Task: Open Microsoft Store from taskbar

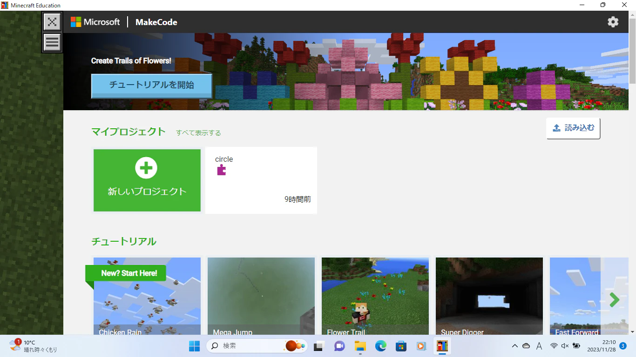Action: (401, 346)
